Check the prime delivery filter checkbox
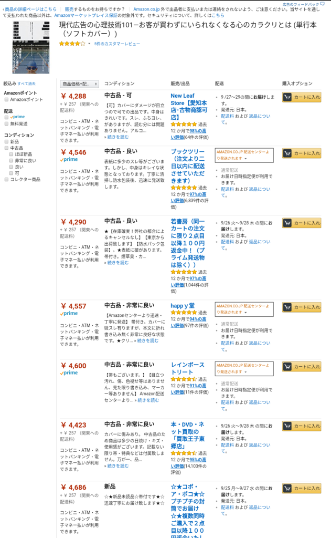This screenshot has height=538, width=331. point(6,117)
